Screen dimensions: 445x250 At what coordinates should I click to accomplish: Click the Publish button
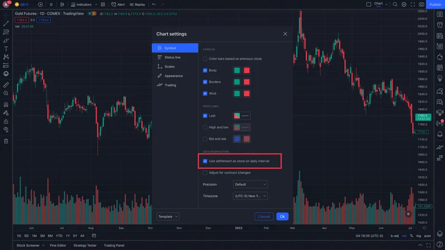pyautogui.click(x=436, y=4)
